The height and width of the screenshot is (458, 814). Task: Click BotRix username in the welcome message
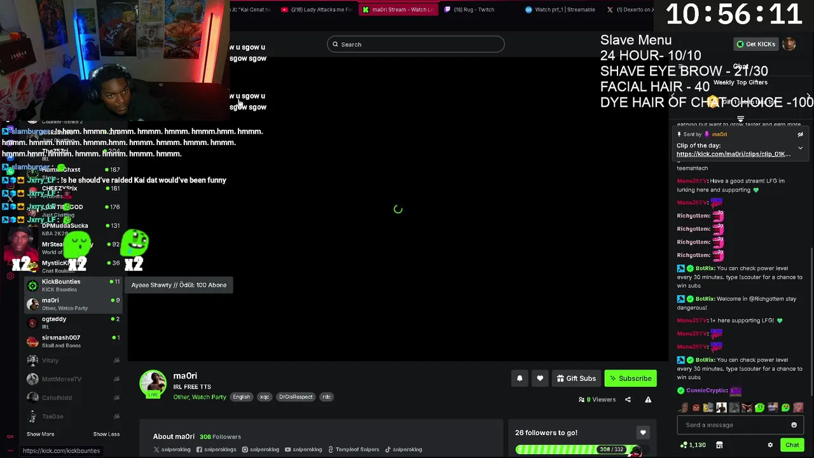click(705, 299)
